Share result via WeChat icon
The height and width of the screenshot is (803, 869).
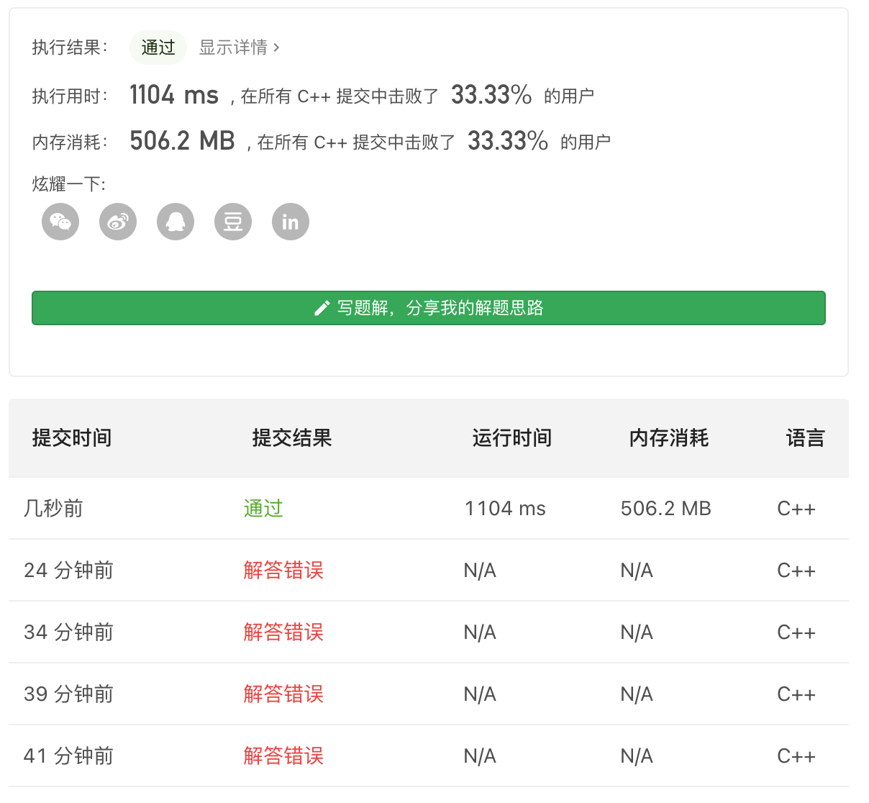coord(60,222)
